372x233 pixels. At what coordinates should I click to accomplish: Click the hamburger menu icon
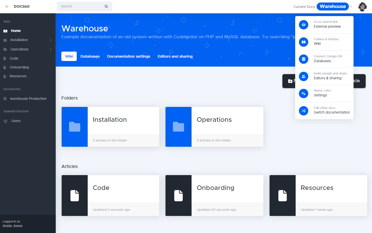[x=7, y=7]
